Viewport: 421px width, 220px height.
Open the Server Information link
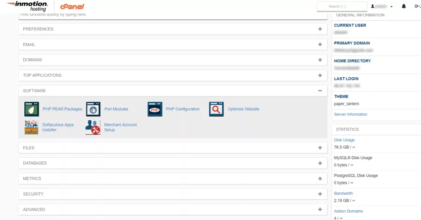pyautogui.click(x=350, y=114)
